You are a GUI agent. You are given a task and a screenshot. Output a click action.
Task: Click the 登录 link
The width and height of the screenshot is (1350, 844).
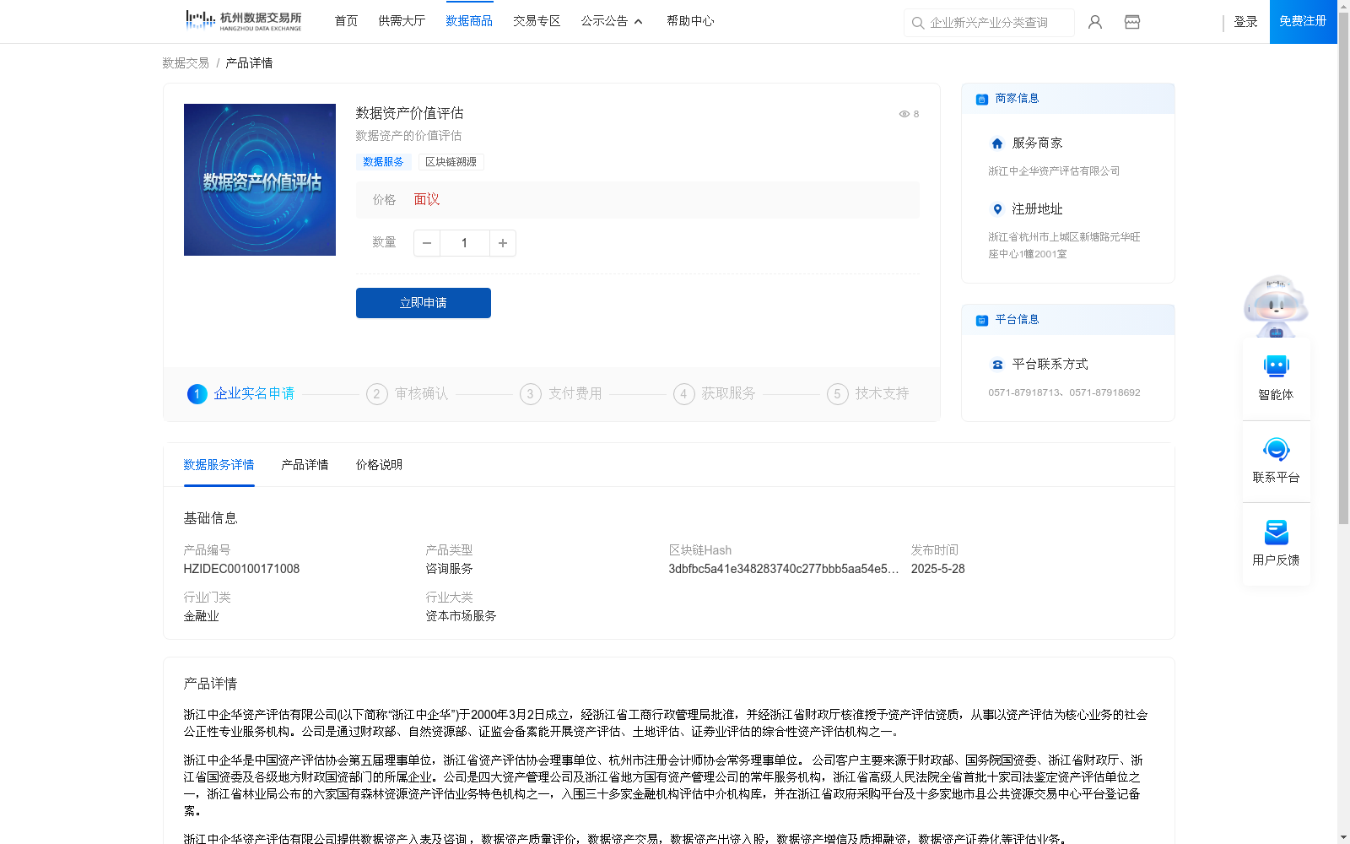pyautogui.click(x=1245, y=22)
